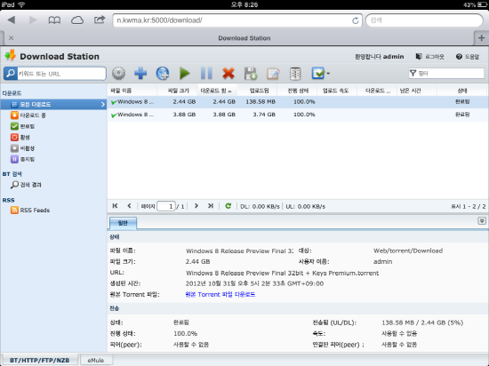
Task: Edit task with the notepad pencil icon
Action: point(273,74)
